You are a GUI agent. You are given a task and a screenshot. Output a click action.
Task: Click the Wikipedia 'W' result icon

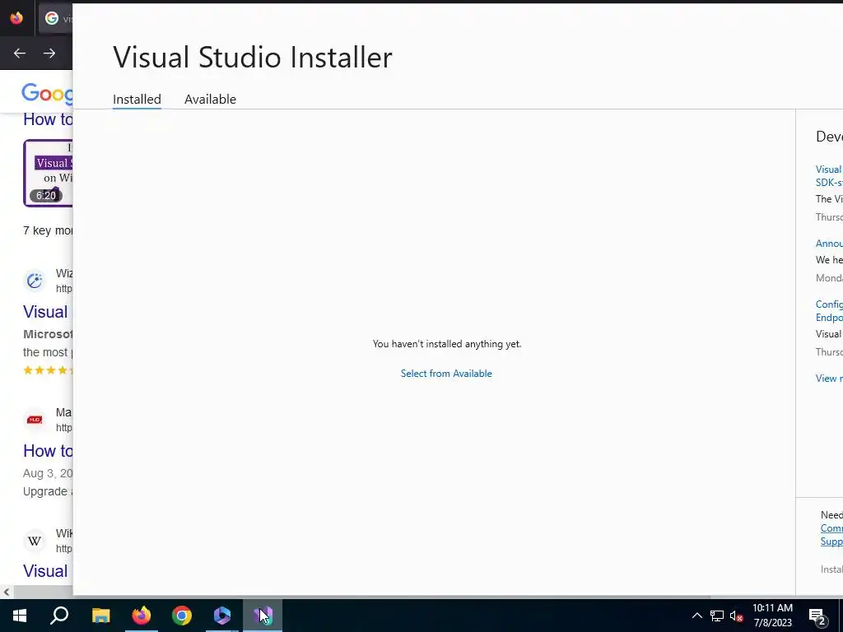(35, 541)
